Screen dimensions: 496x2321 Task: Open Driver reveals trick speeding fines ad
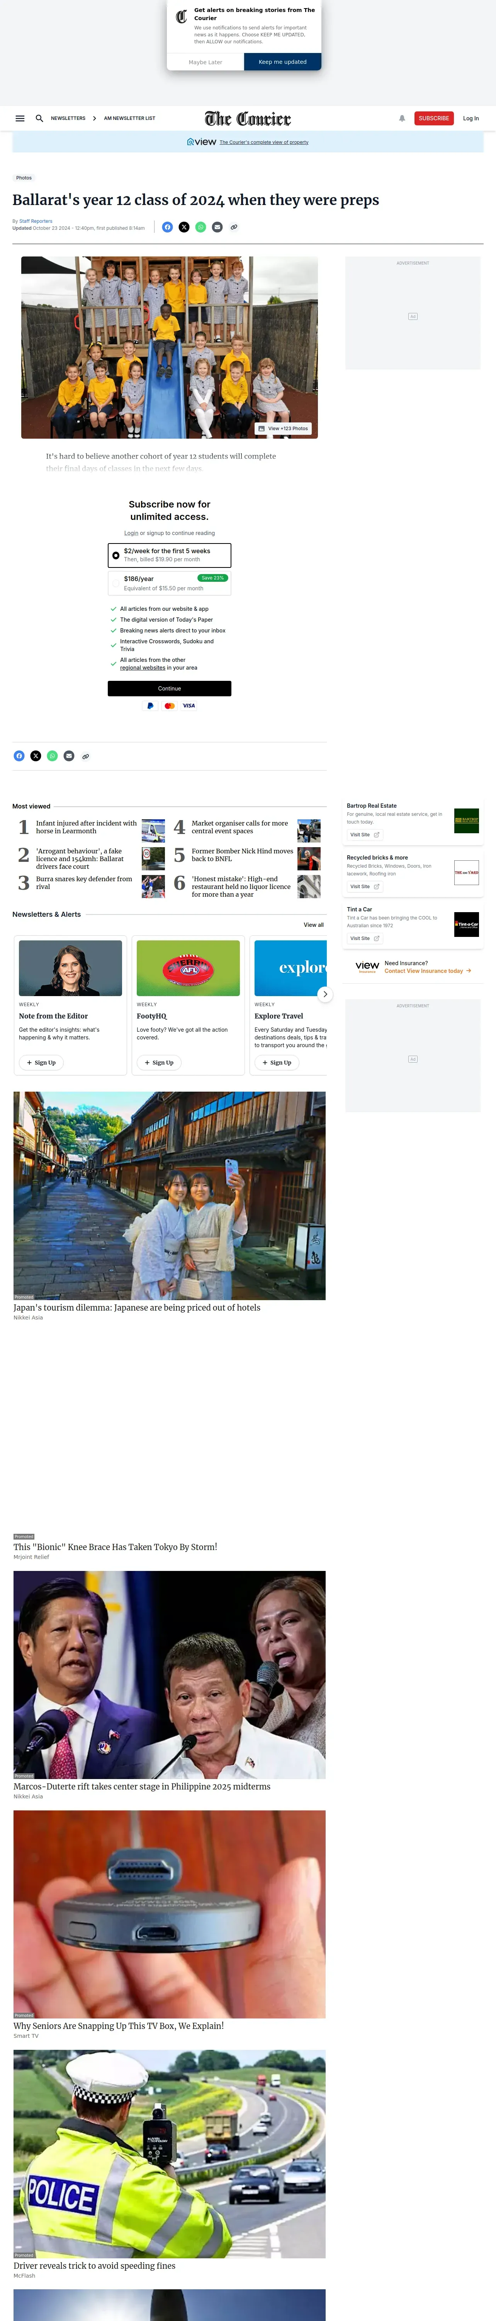pyautogui.click(x=95, y=2266)
